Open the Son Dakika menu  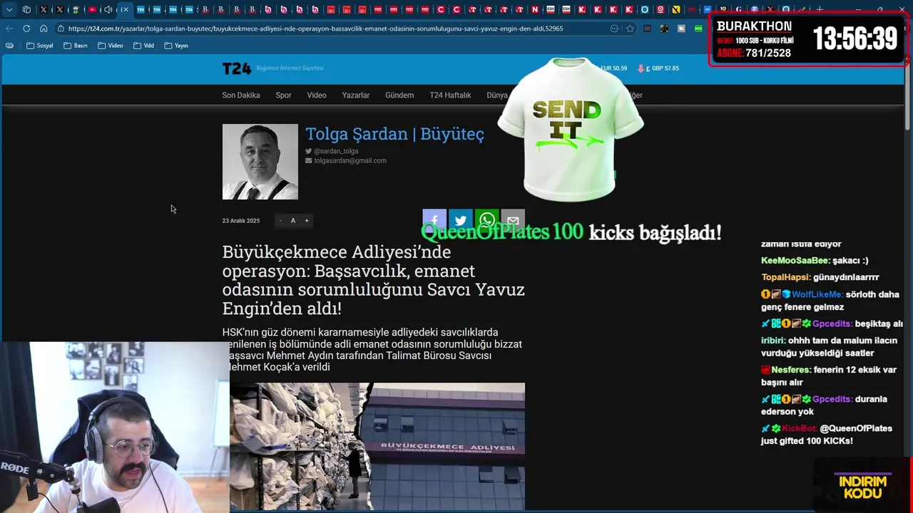240,95
